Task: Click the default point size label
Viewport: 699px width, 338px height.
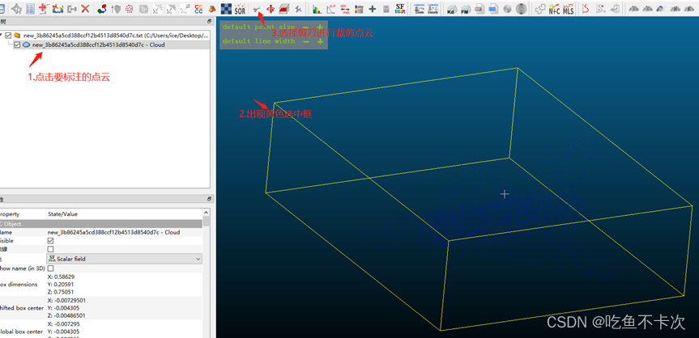Action: pyautogui.click(x=258, y=27)
